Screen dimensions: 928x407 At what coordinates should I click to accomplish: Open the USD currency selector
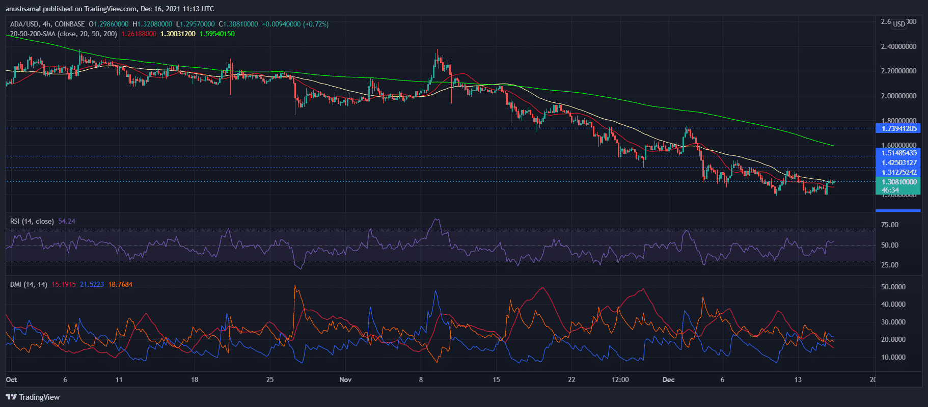point(899,24)
